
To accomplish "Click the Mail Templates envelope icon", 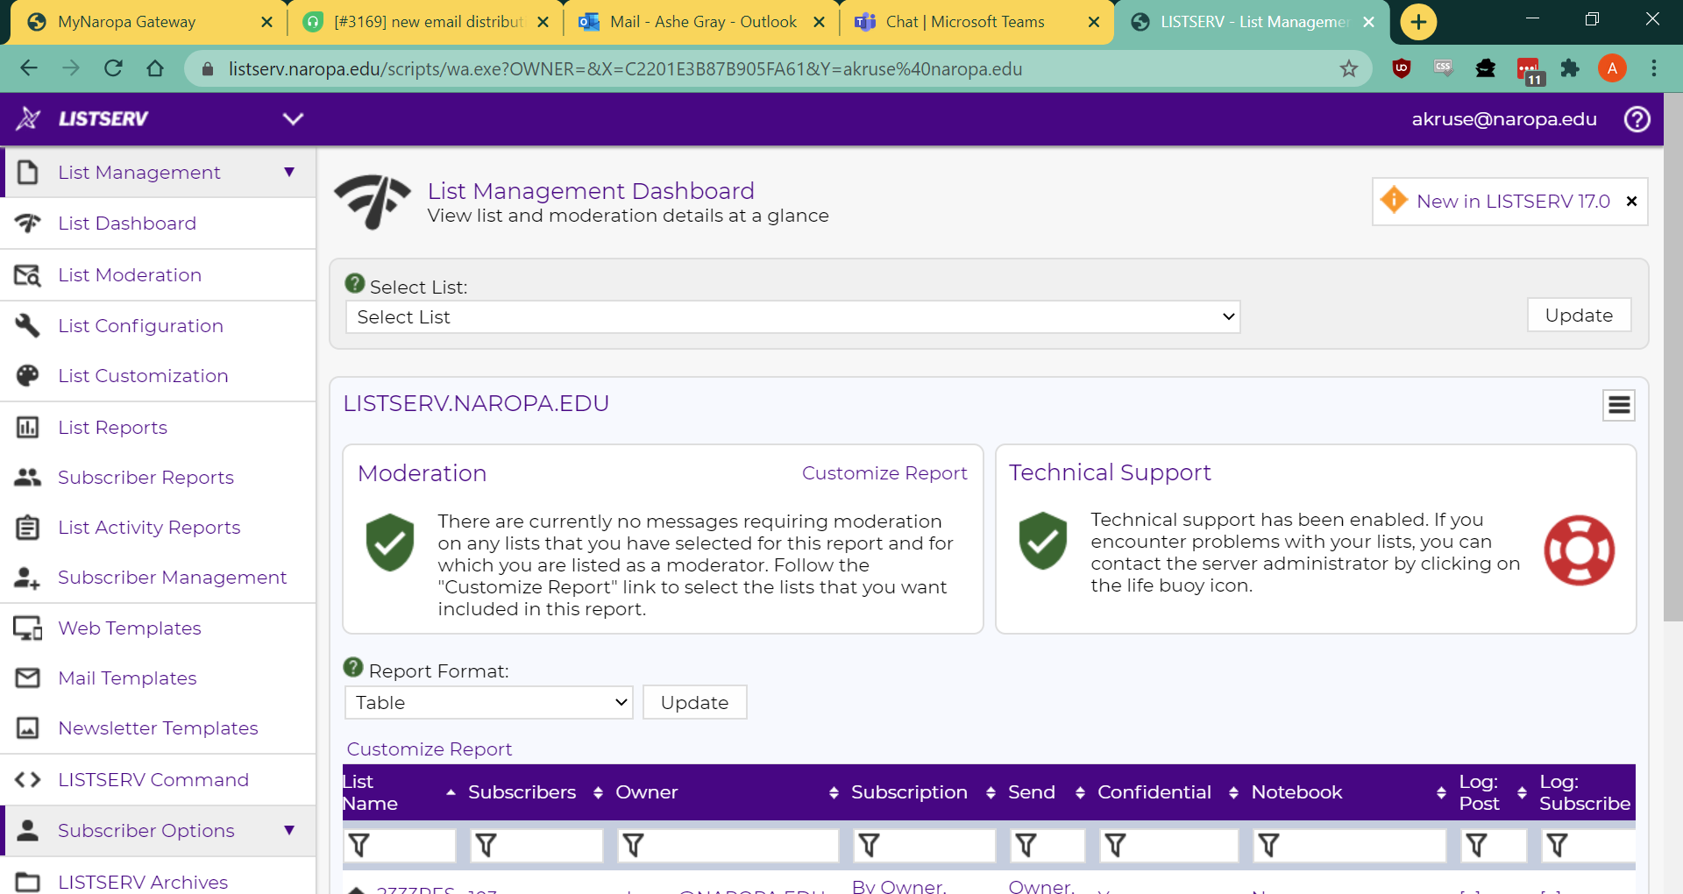I will coord(27,678).
